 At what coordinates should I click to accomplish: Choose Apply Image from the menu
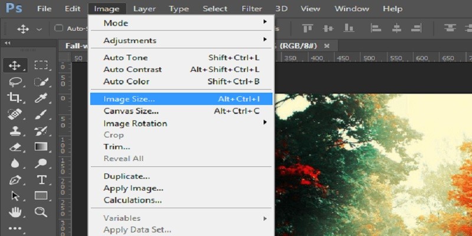[x=181, y=188]
